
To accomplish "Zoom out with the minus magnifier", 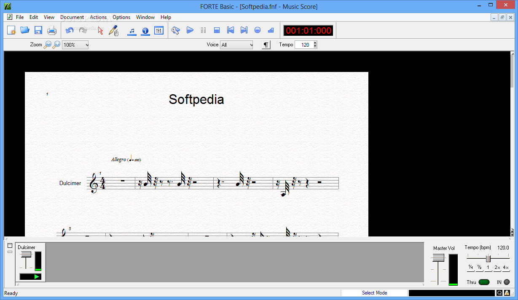I will (48, 45).
